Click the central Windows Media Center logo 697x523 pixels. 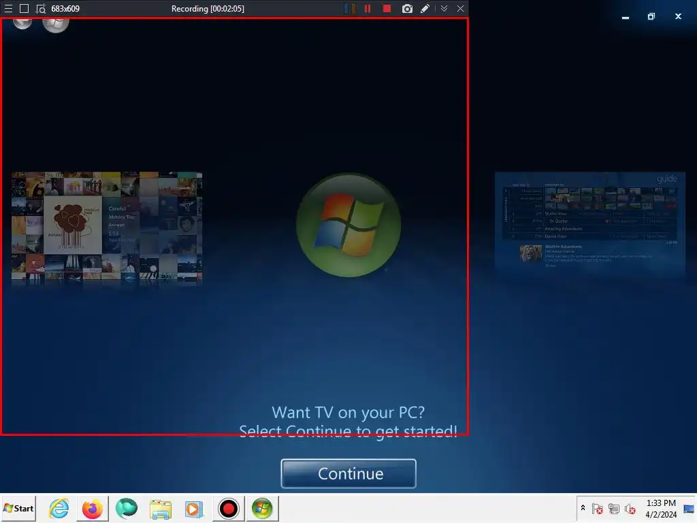point(348,225)
